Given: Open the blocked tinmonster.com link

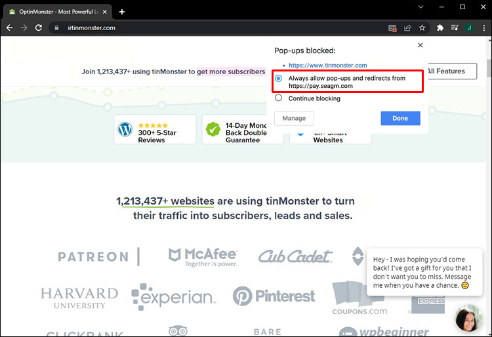Looking at the screenshot, I should [x=327, y=65].
